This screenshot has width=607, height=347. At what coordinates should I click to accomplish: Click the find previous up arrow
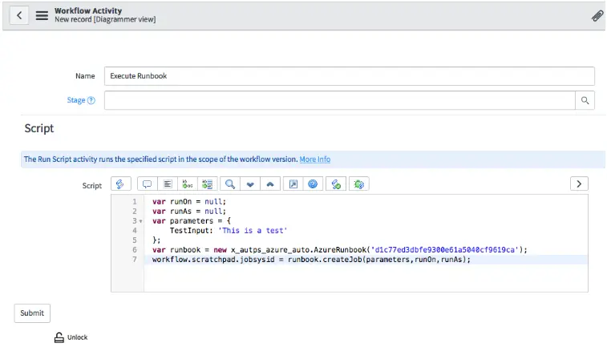coord(270,184)
